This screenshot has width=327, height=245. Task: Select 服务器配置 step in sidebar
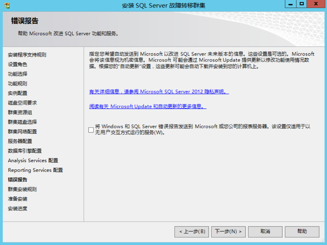(x=20, y=141)
